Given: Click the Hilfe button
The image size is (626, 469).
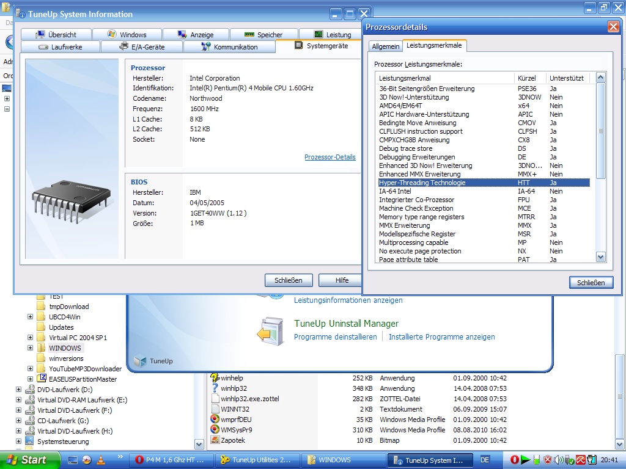Looking at the screenshot, I should (342, 280).
